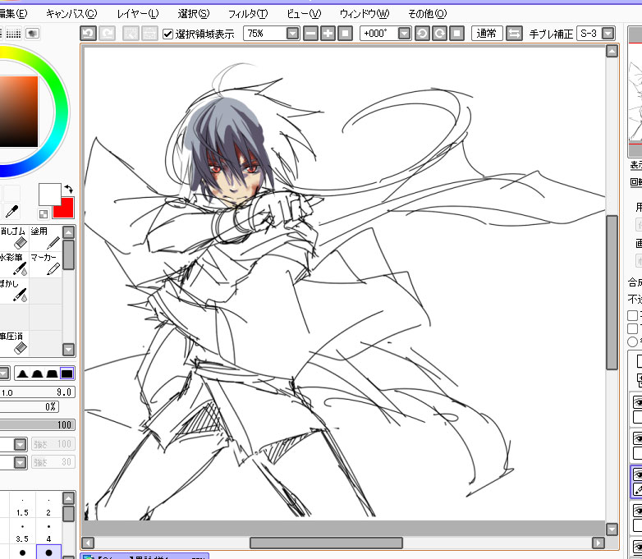The image size is (642, 559).
Task: Click the 通常 view mode button
Action: tap(487, 33)
